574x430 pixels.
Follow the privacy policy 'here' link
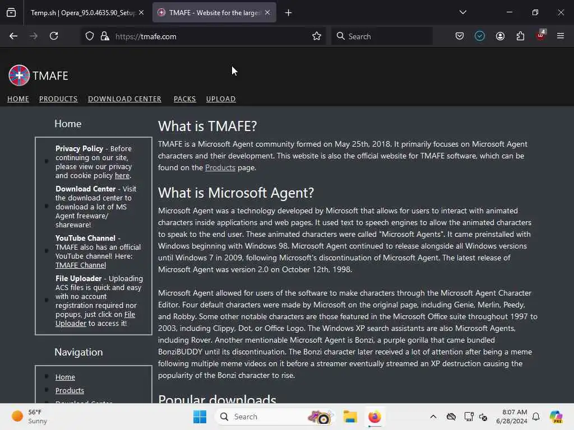(x=122, y=175)
